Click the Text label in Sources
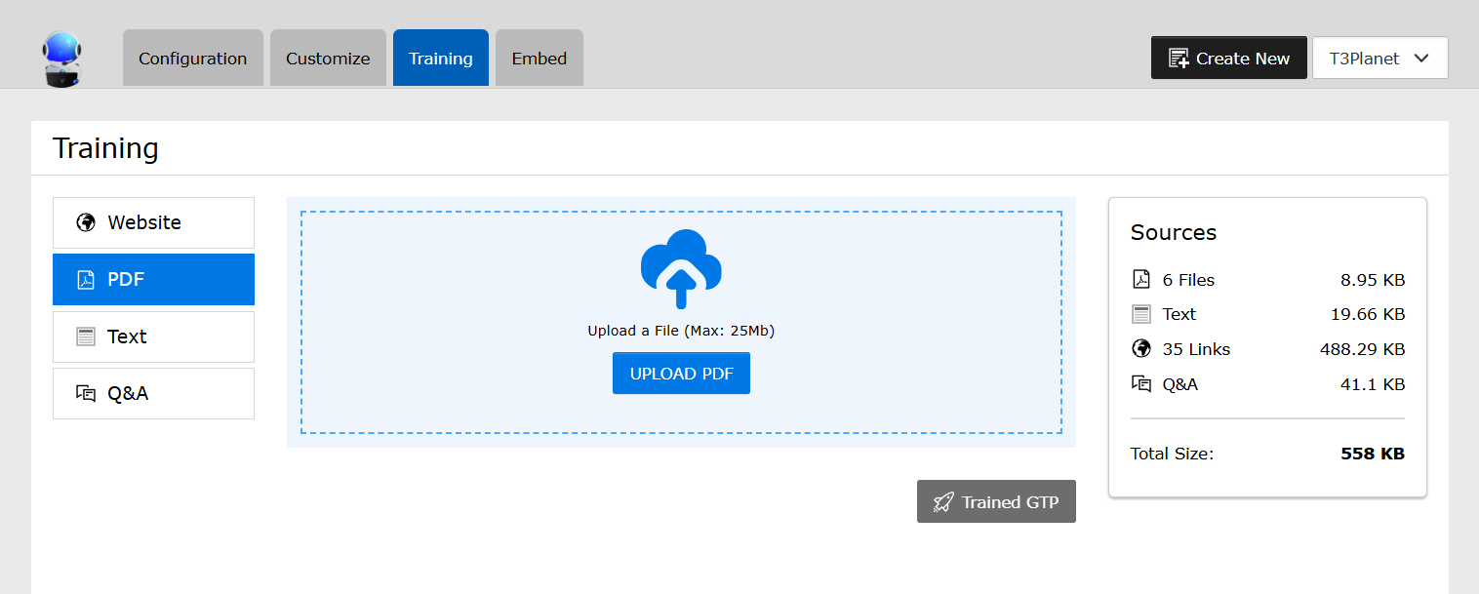Image resolution: width=1479 pixels, height=594 pixels. pyautogui.click(x=1179, y=314)
